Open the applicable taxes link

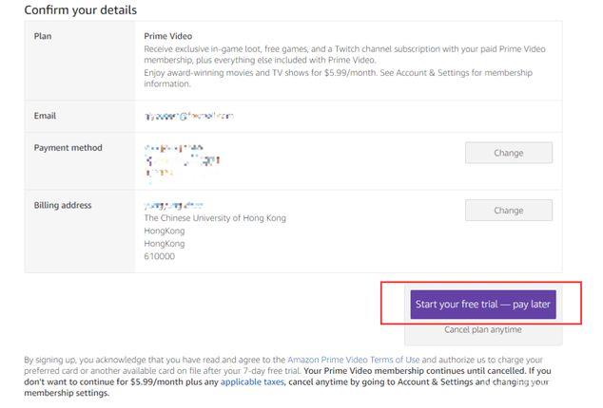(x=255, y=382)
